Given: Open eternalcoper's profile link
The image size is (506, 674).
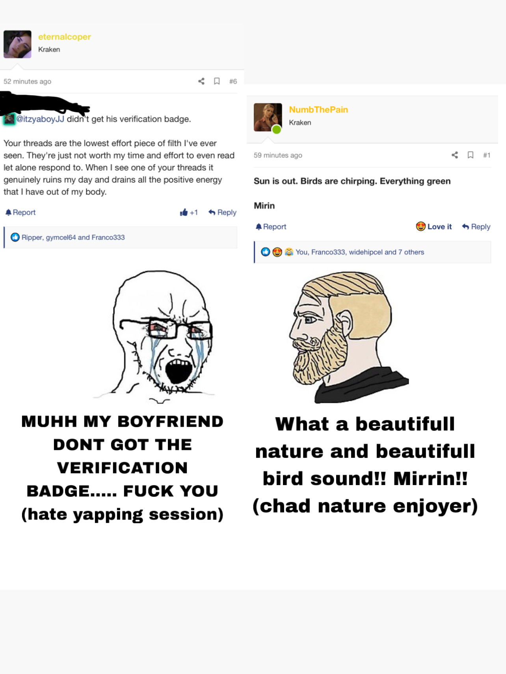Looking at the screenshot, I should 65,37.
